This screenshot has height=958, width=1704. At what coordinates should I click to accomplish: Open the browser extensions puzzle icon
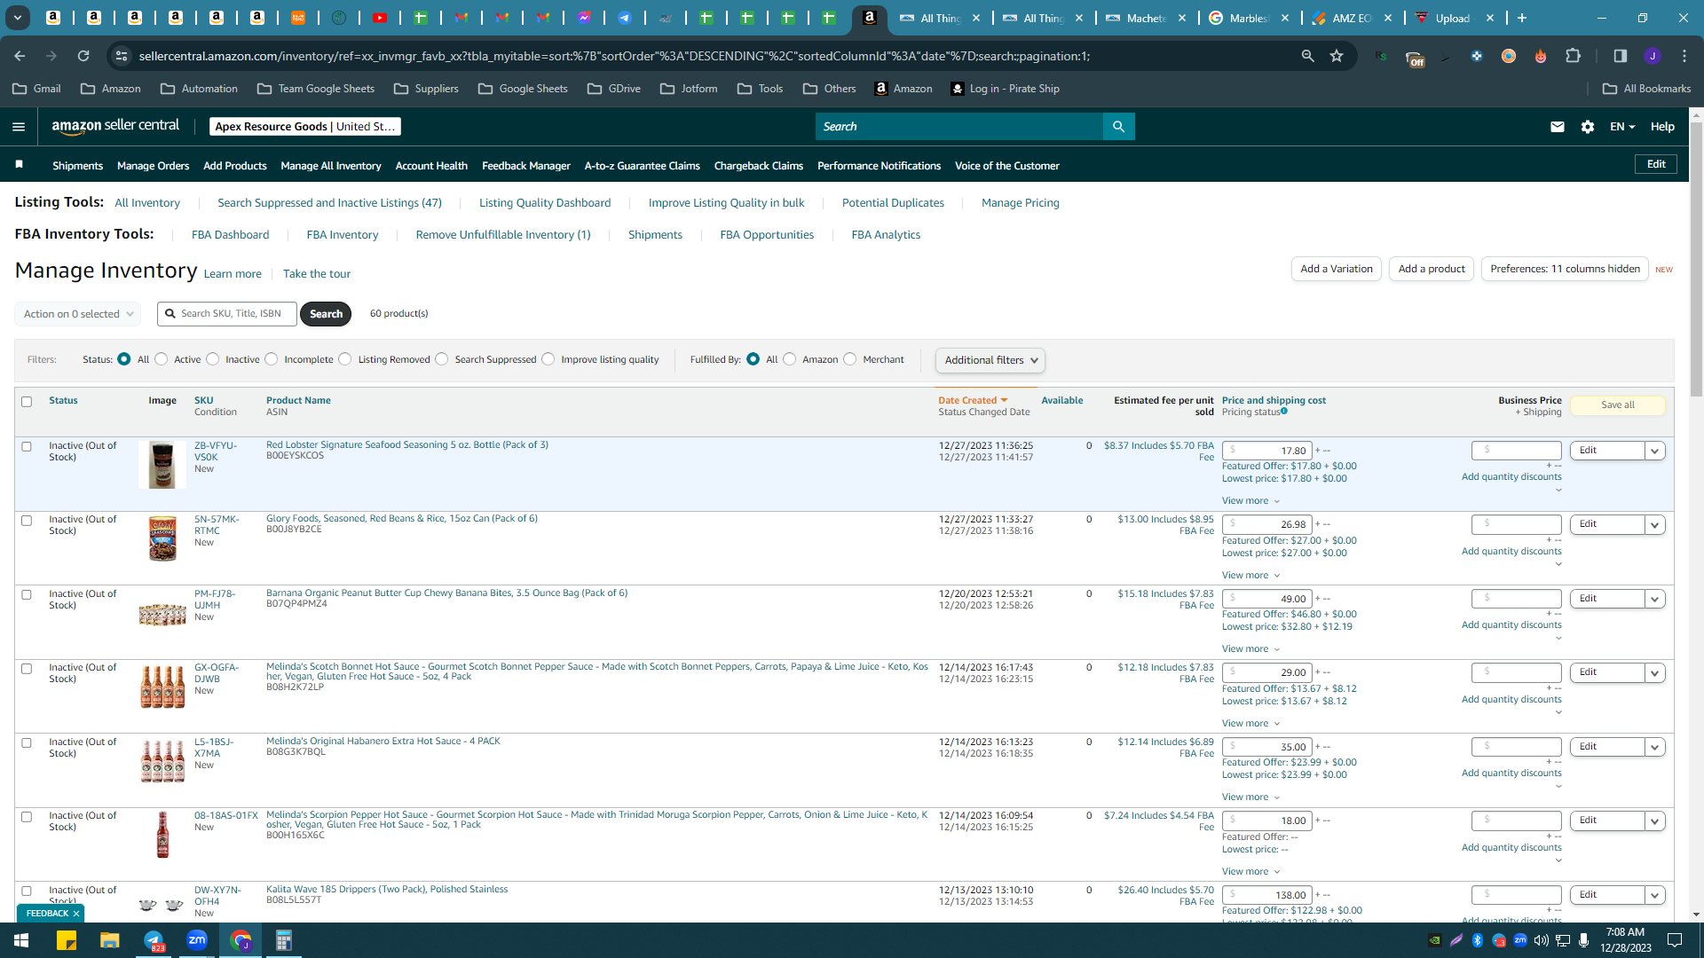click(1573, 56)
